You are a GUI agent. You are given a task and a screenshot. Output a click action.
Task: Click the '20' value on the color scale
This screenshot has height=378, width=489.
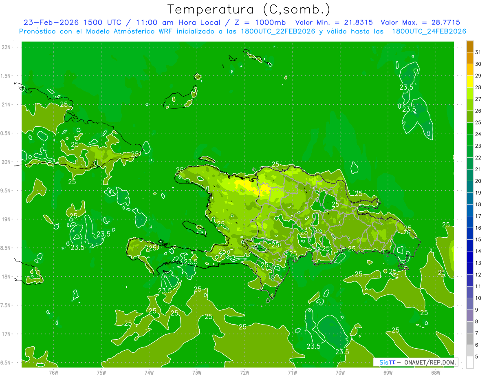point(478,181)
